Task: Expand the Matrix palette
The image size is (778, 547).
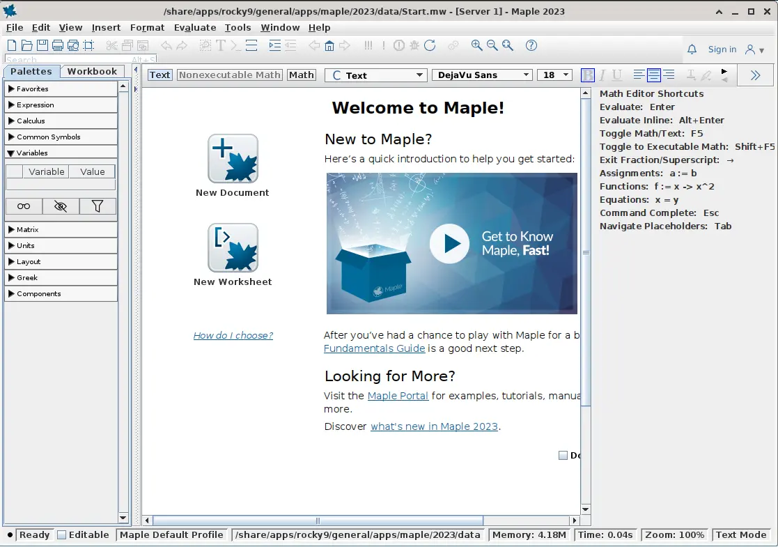Action: click(61, 229)
